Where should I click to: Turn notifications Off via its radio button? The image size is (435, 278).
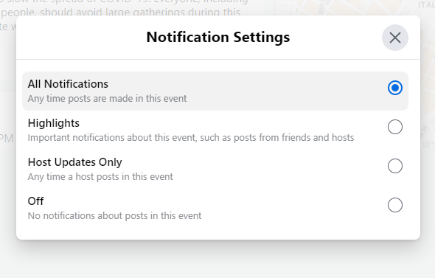click(x=394, y=205)
